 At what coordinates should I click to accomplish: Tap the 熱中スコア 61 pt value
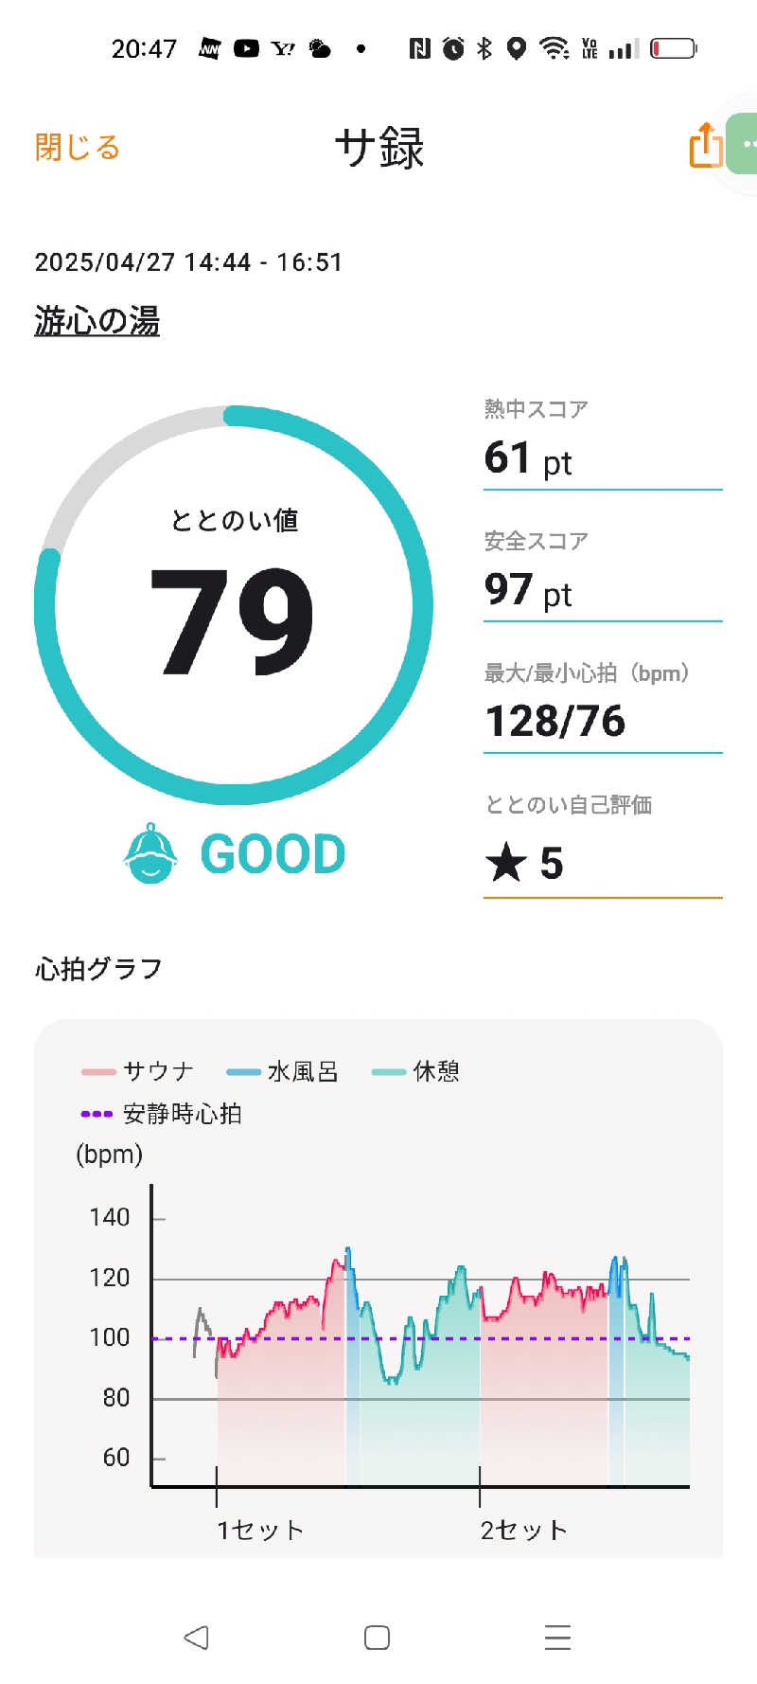(528, 458)
